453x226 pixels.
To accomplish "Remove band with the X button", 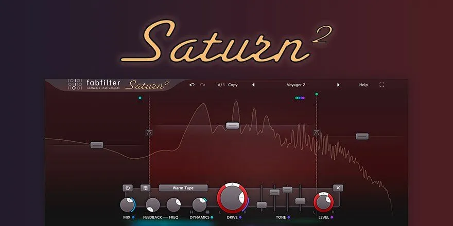I will (338, 188).
